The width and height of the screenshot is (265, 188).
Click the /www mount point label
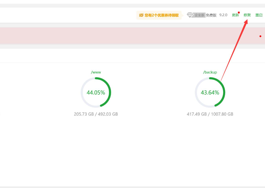pos(96,72)
